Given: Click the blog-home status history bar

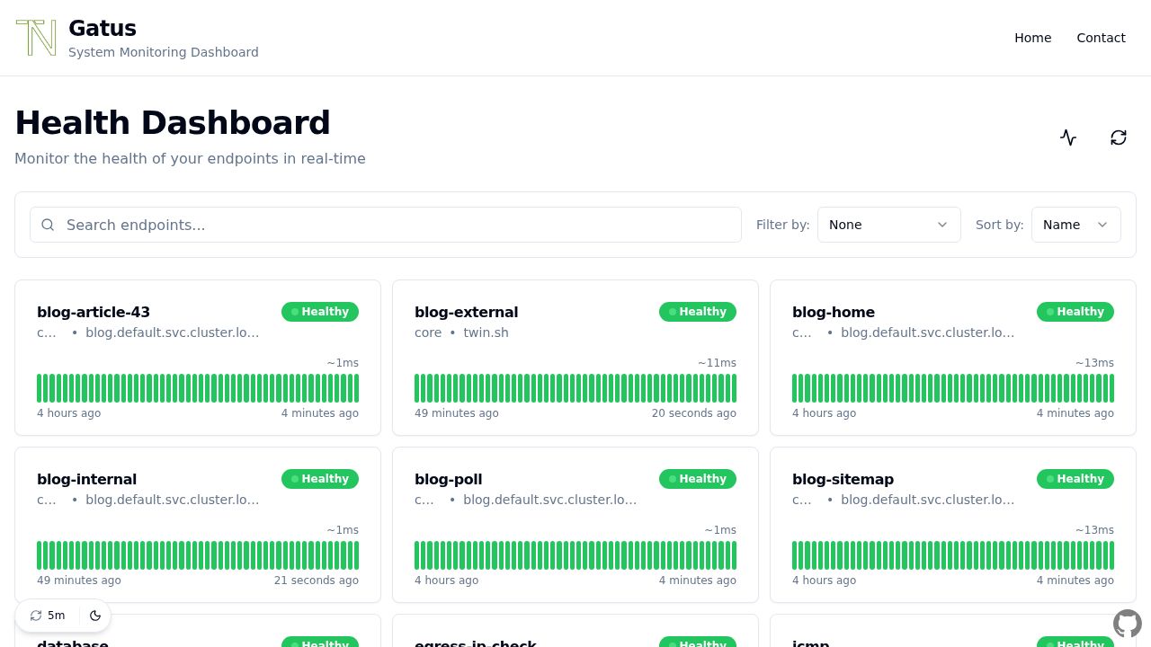Looking at the screenshot, I should click(x=953, y=388).
